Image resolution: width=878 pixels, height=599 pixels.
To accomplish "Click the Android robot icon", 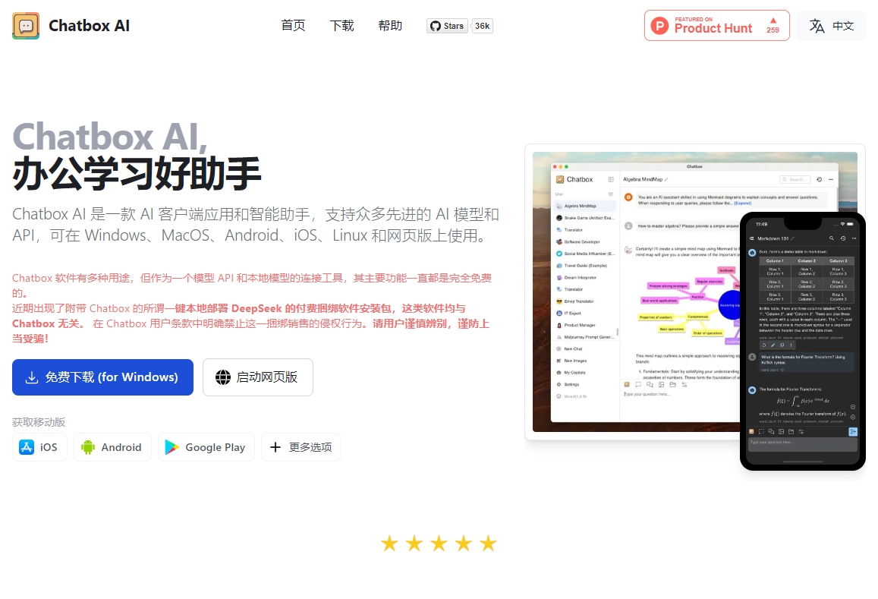I will click(88, 447).
